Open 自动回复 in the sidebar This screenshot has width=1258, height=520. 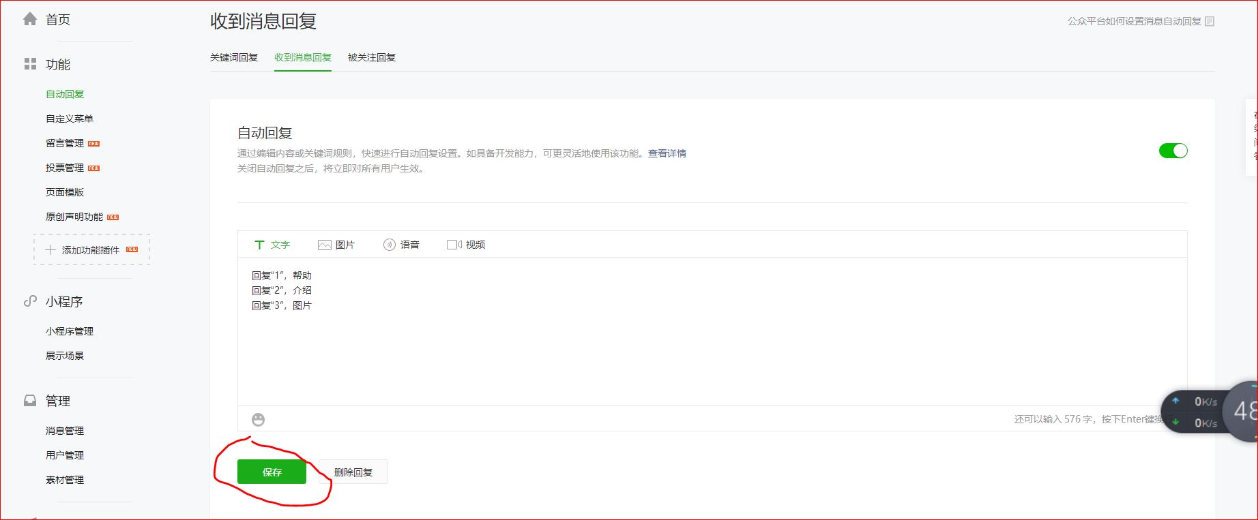65,94
